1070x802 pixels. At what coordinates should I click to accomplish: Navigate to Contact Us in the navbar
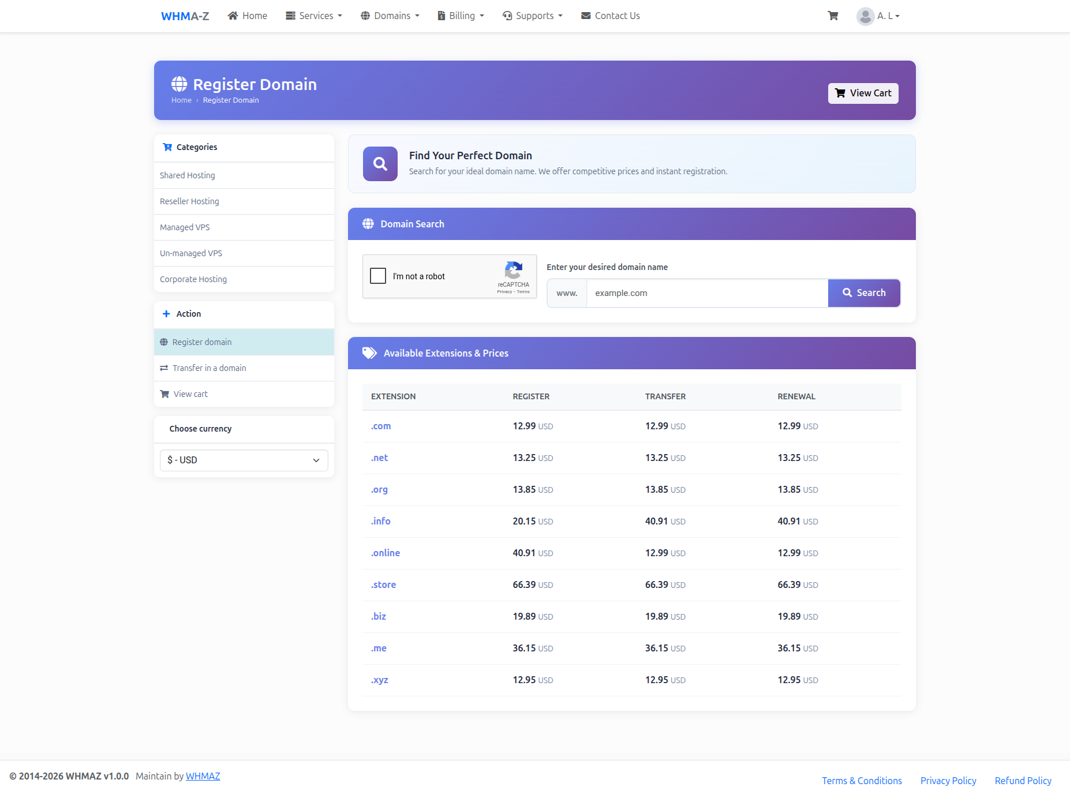tap(609, 16)
